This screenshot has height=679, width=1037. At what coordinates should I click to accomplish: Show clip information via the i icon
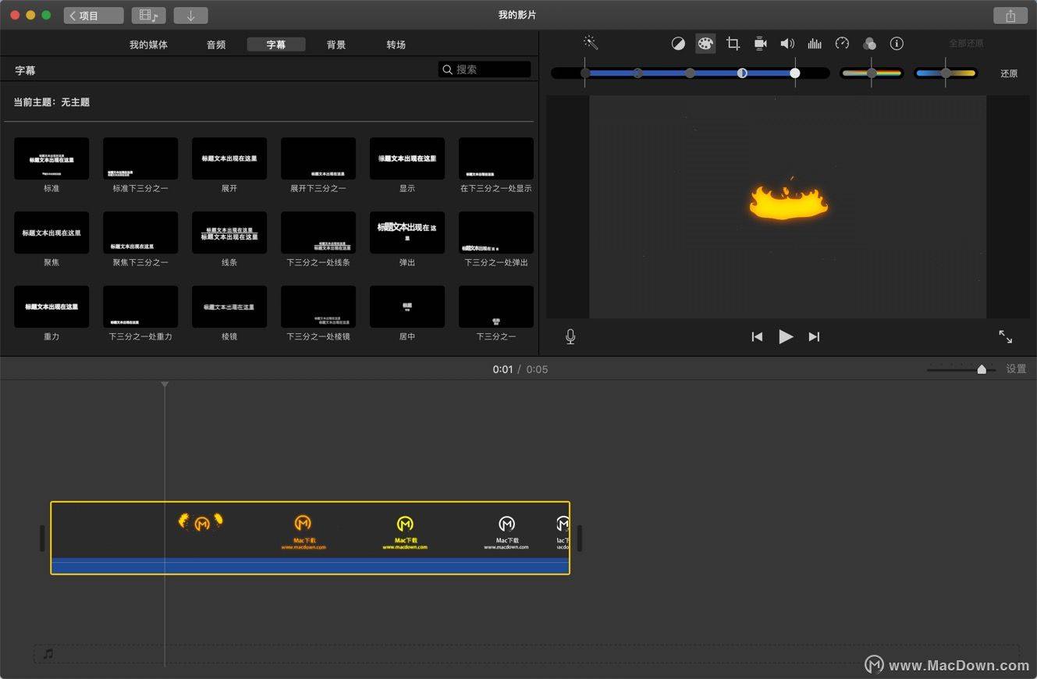[x=897, y=44]
